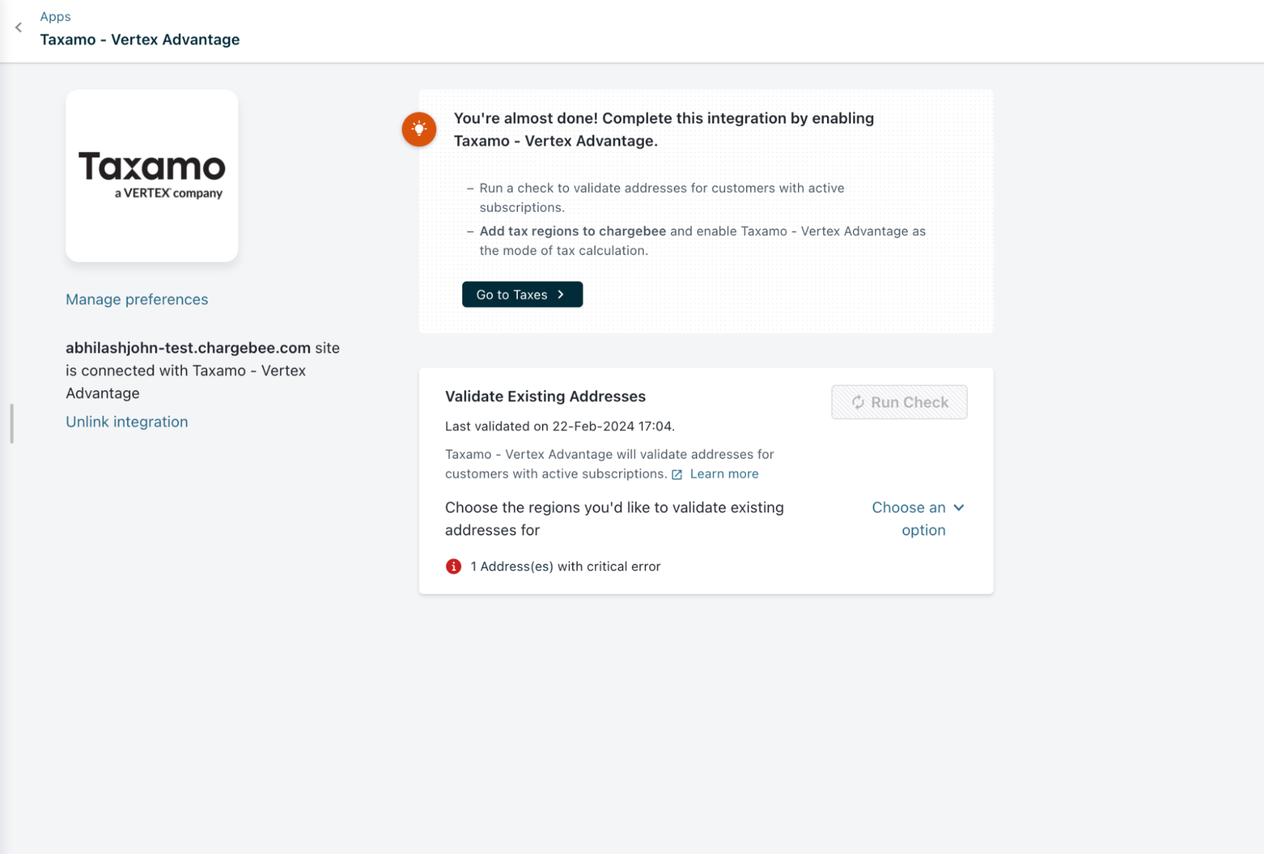The width and height of the screenshot is (1264, 854).
Task: Click the Taxamo logo card
Action: (152, 175)
